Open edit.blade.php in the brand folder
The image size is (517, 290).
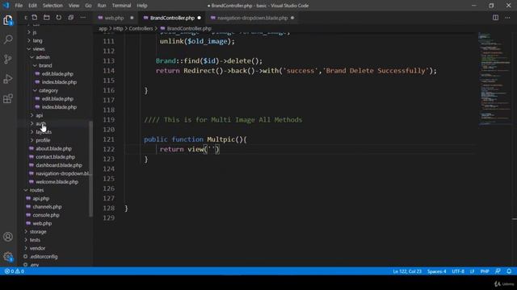(57, 73)
